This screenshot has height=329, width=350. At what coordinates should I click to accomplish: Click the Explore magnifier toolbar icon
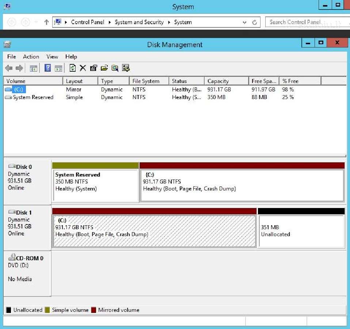tap(115, 68)
